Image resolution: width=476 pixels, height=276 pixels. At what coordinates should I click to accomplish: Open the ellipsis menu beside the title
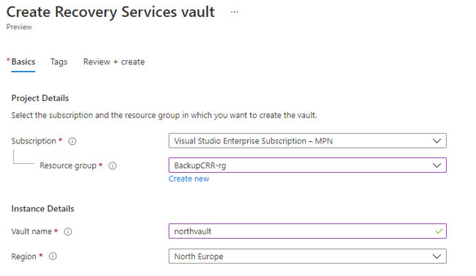tap(235, 12)
